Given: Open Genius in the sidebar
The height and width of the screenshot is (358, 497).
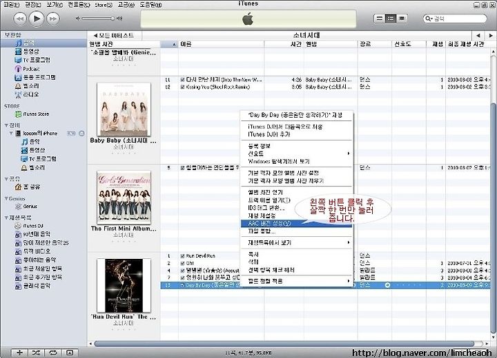Looking at the screenshot, I should tap(30, 207).
